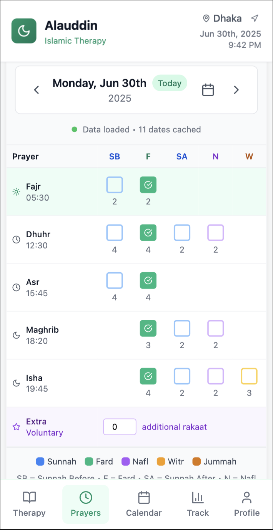Click the additional rakaat number field
This screenshot has height=530, width=273.
pyautogui.click(x=120, y=427)
